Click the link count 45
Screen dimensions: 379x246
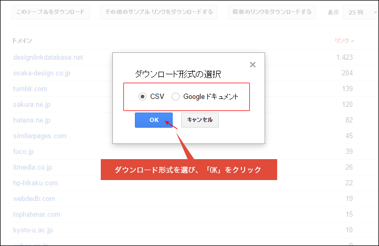349,136
